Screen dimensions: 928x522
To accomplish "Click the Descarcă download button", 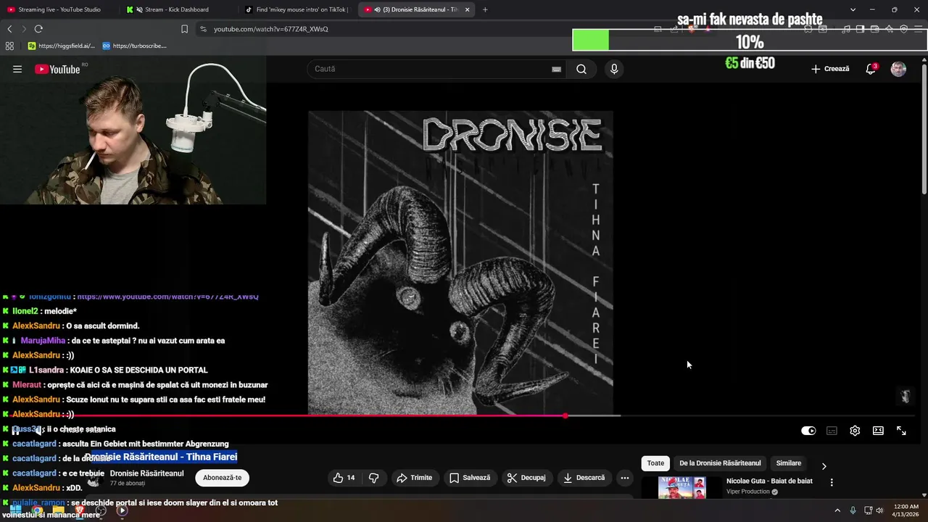I will coord(584,478).
